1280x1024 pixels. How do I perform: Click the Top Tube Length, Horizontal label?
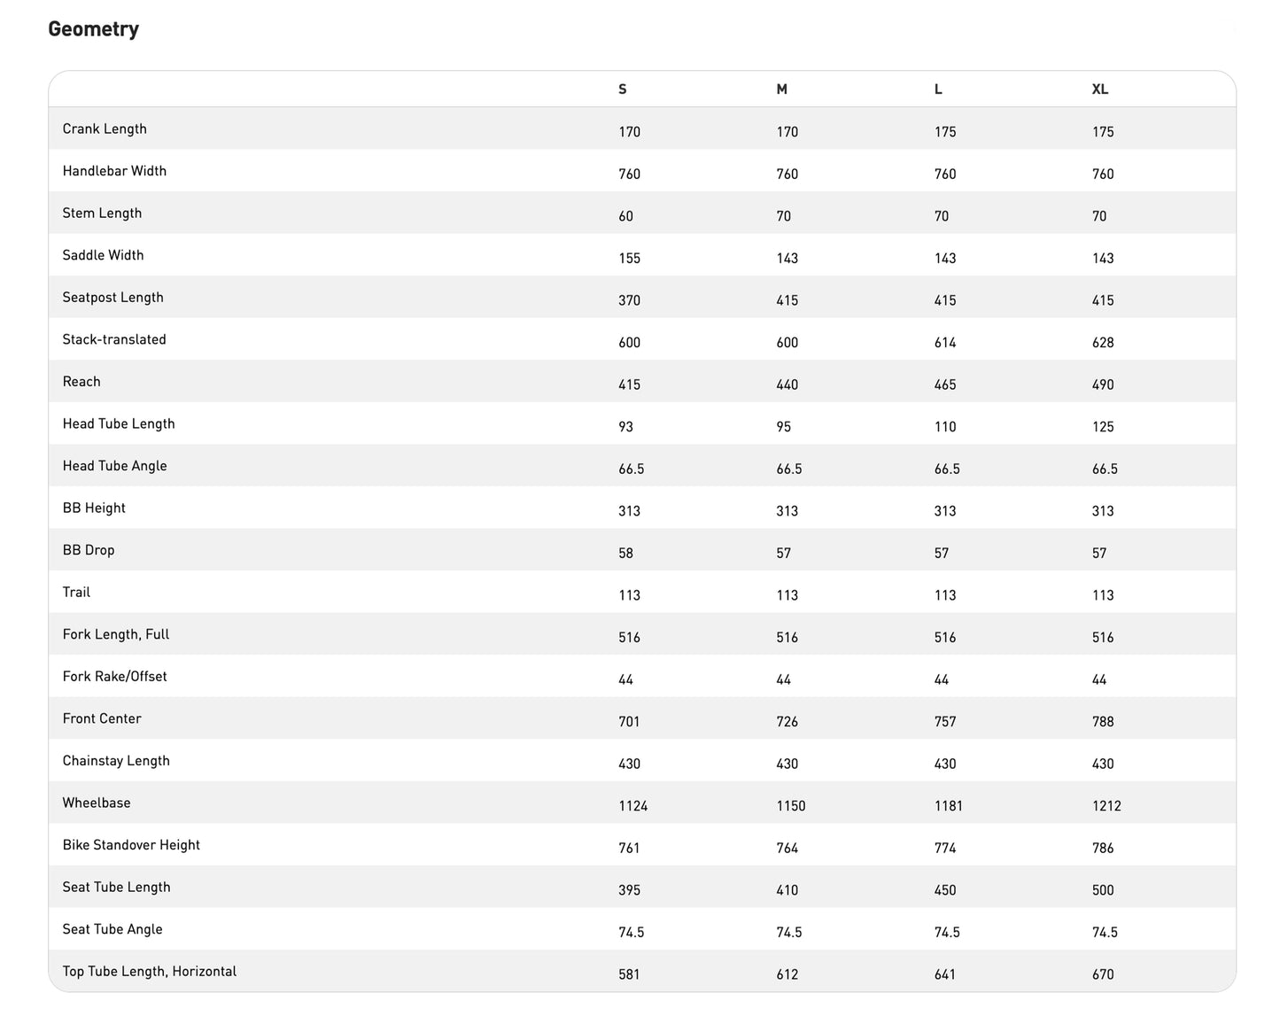click(x=150, y=972)
